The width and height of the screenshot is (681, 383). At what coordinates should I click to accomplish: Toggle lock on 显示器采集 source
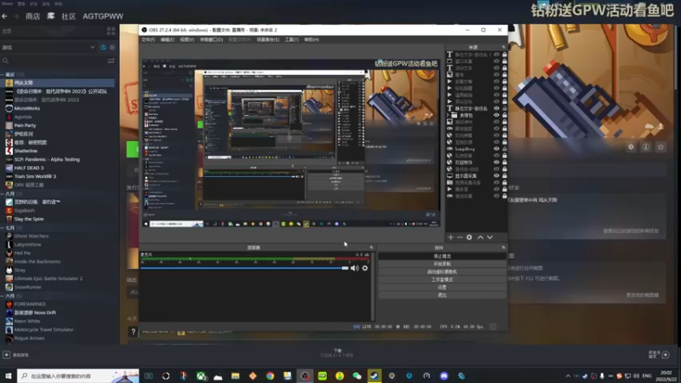click(504, 176)
